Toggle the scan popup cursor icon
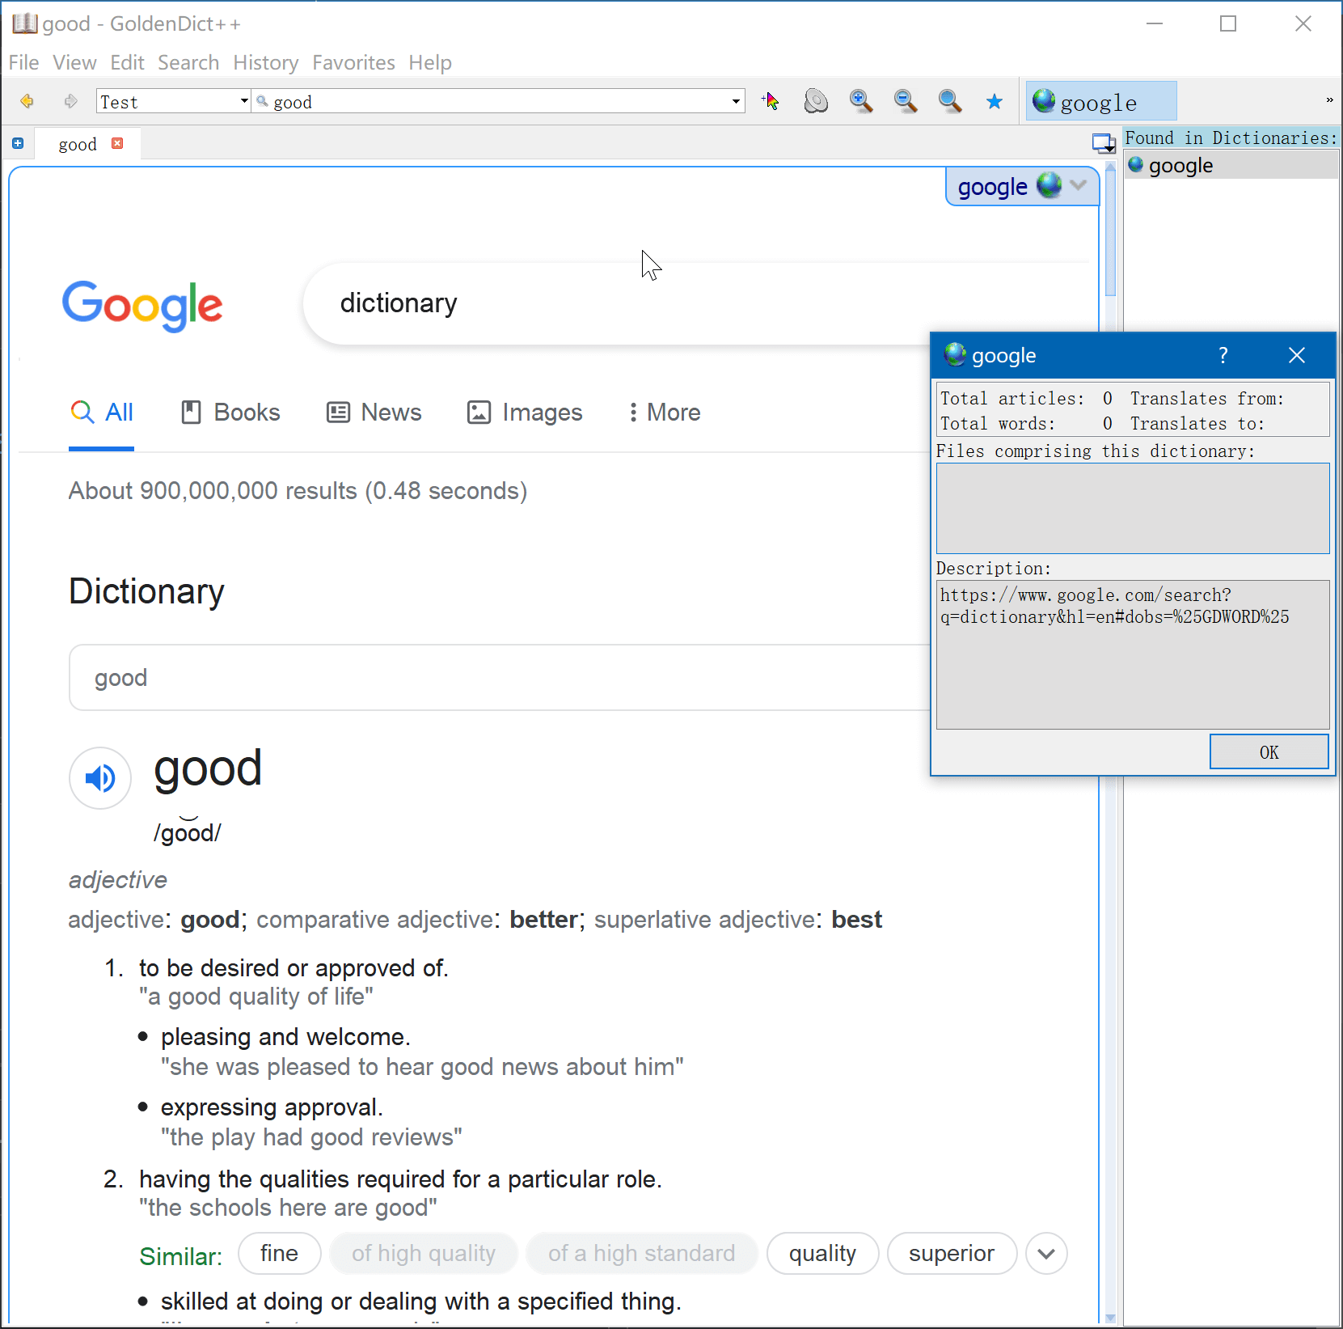Viewport: 1343px width, 1329px height. (771, 101)
